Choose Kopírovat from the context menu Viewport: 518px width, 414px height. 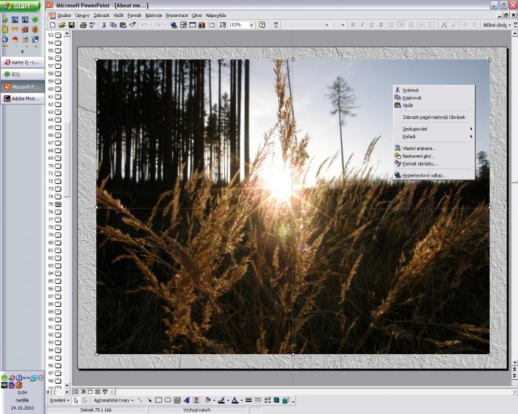(411, 98)
